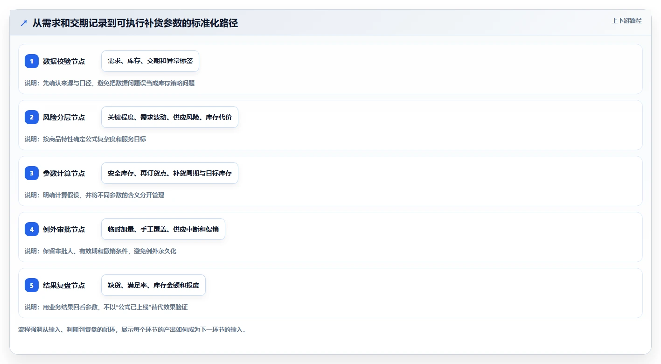The image size is (661, 364).
Task: Select the 参数计算节点 heading
Action: pyautogui.click(x=64, y=173)
